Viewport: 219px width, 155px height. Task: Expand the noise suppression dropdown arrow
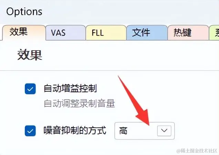point(164,131)
